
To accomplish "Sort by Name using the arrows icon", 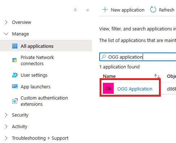I will pos(157,76).
